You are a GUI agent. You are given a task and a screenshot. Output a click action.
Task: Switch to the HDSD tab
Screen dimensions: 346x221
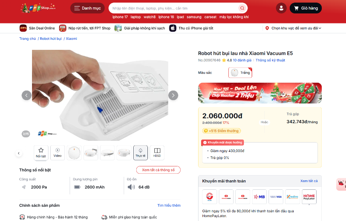pos(157,153)
